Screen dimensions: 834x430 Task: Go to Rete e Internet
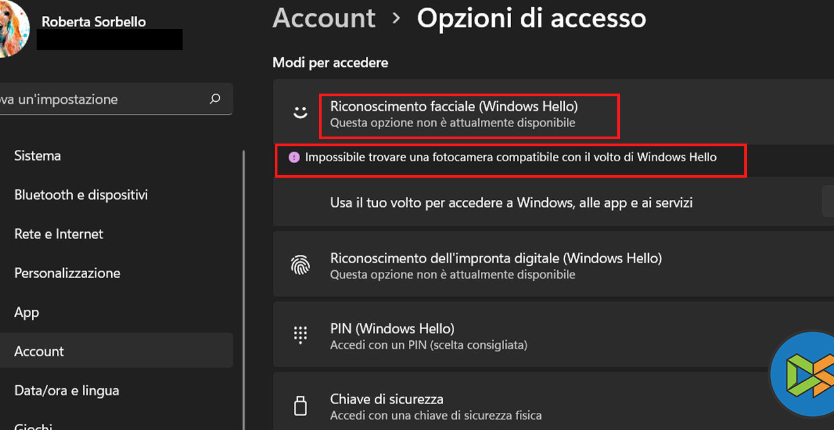59,234
